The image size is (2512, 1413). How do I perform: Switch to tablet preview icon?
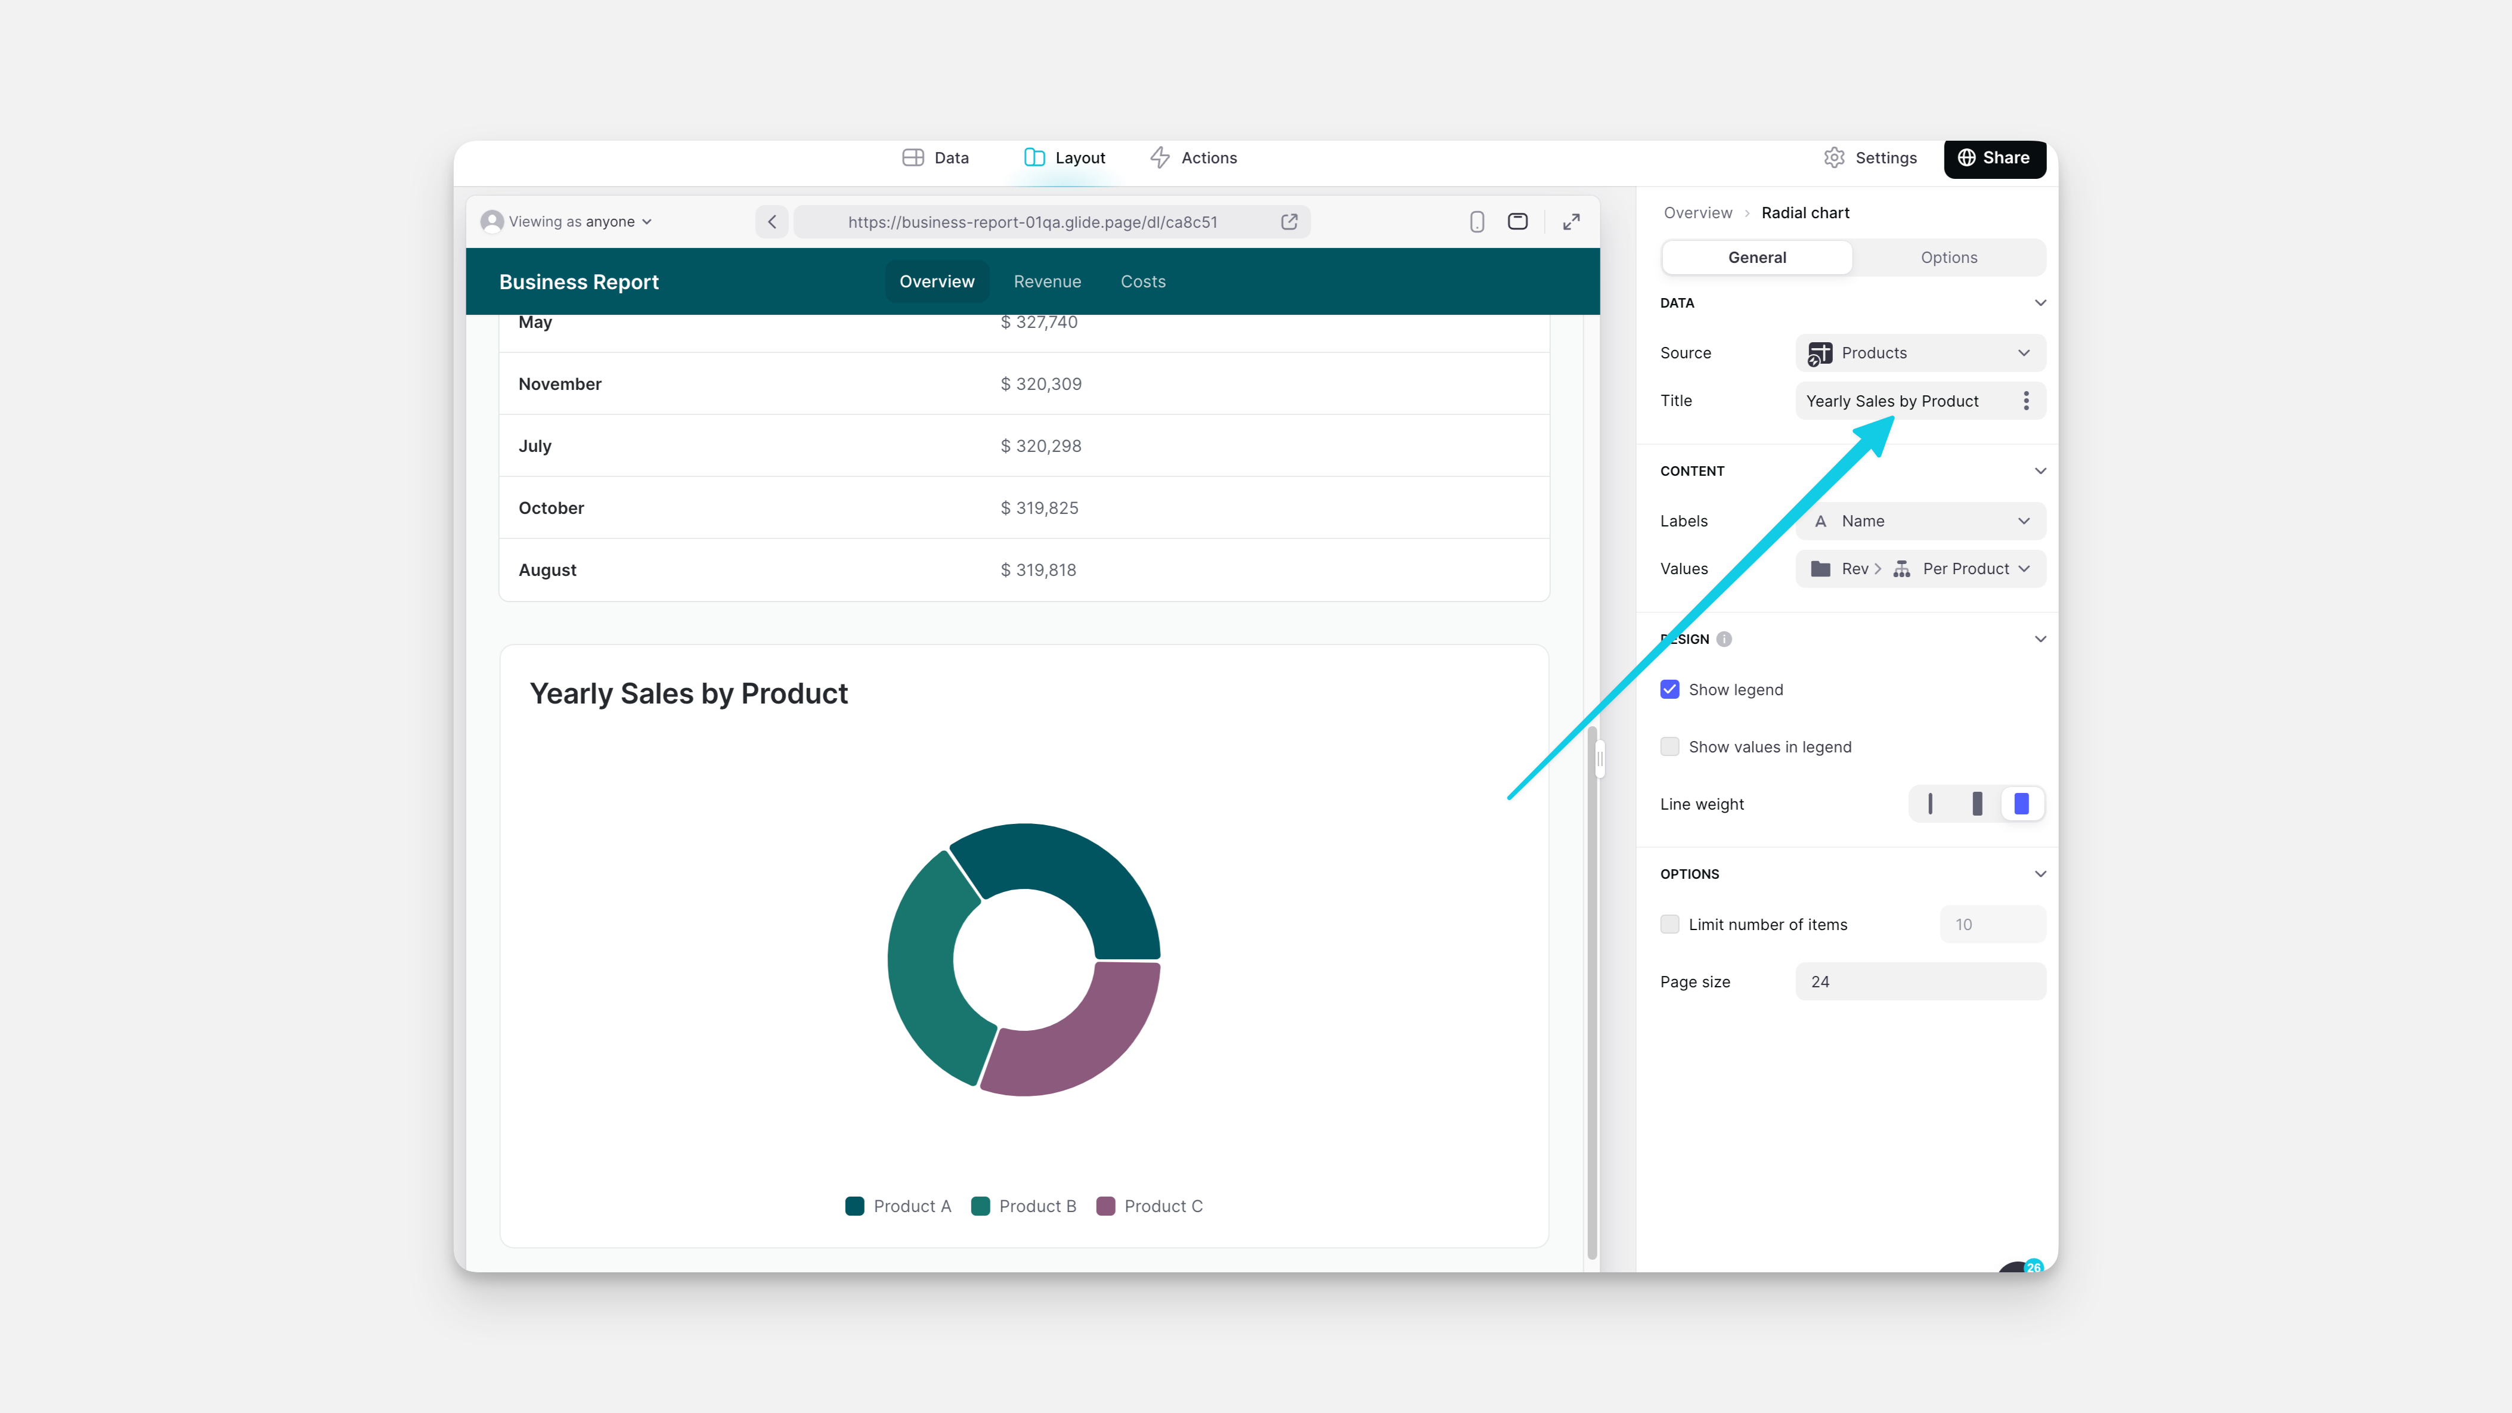1517,221
